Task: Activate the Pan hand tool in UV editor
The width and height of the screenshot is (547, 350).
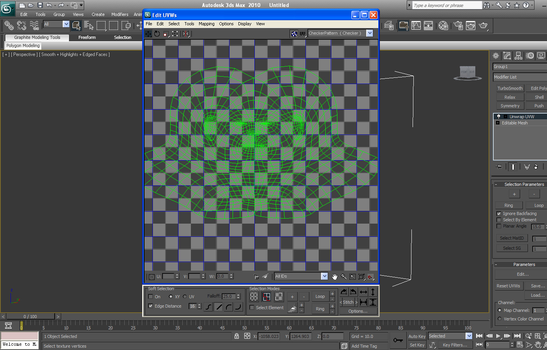Action: point(335,276)
